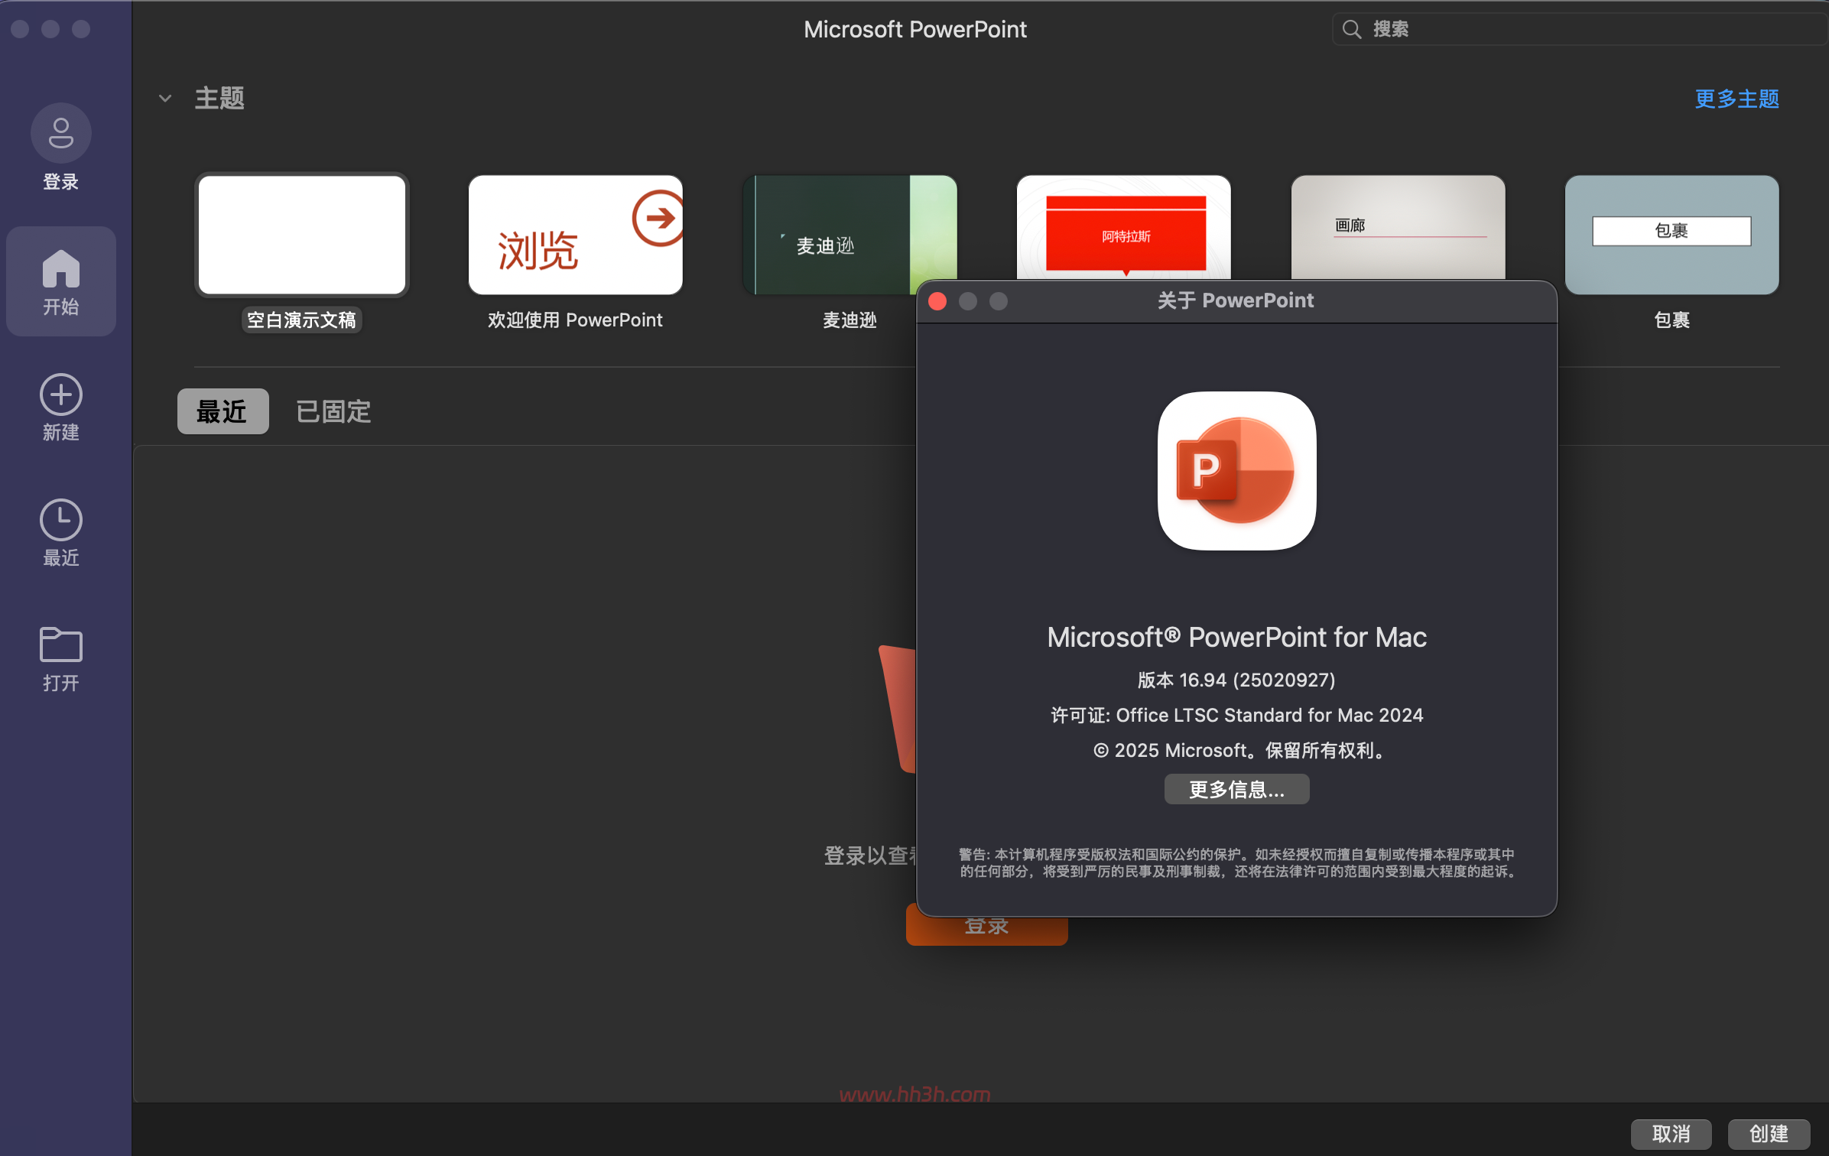Collapse the 主题 section chevron

coord(165,99)
